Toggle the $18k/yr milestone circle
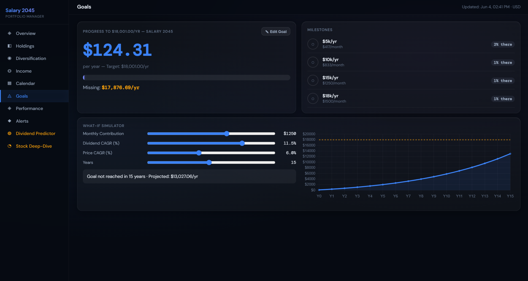This screenshot has width=528, height=281. pyautogui.click(x=313, y=98)
